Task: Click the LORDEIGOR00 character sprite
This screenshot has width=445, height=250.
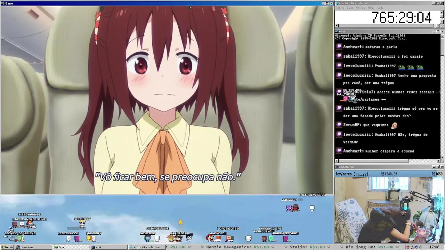Action: pos(230,238)
